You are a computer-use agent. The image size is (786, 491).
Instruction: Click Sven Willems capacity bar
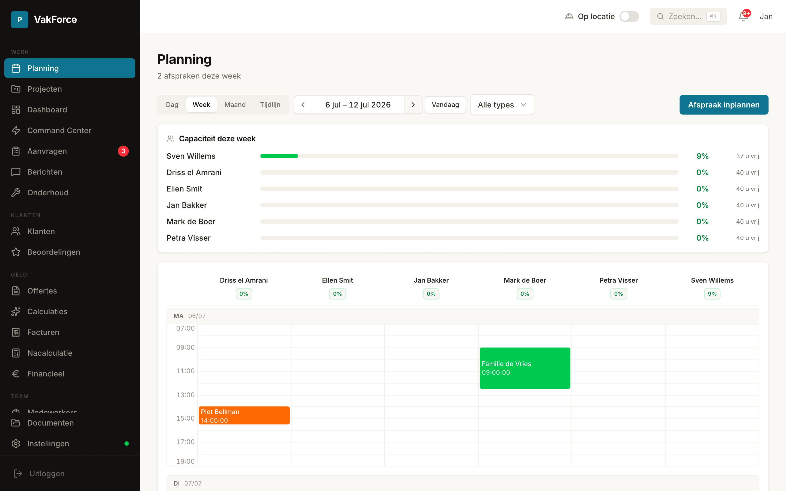point(469,156)
